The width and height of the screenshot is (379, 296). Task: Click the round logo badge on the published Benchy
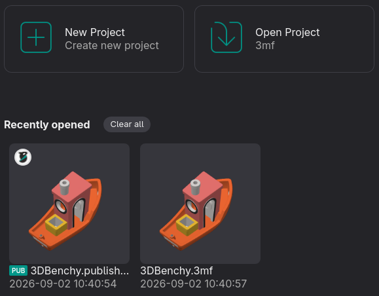23,157
